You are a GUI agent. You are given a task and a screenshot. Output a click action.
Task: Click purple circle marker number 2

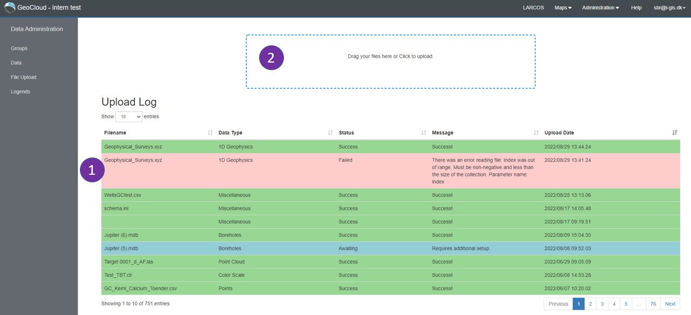[272, 58]
